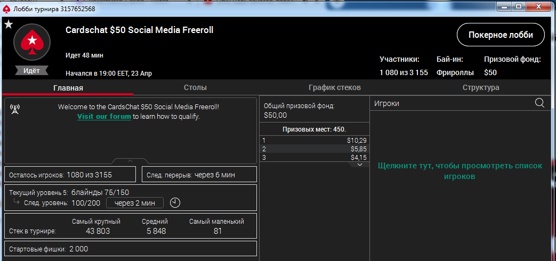Click the Призовой фонд $50 header value
The image size is (556, 261).
(x=490, y=72)
